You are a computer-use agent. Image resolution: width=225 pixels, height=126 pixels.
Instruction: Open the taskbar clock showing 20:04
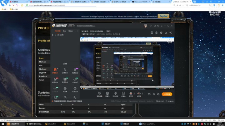[220, 124]
